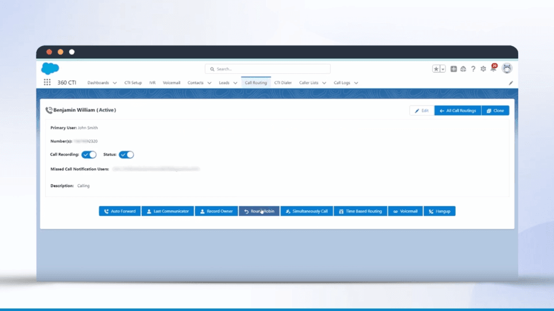Go to the Voicemail tab
The height and width of the screenshot is (311, 554).
(x=171, y=82)
